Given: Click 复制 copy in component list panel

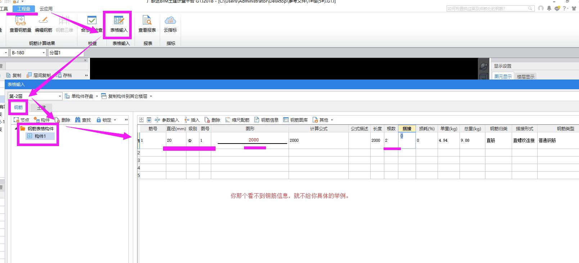Looking at the screenshot, I should click(x=14, y=75).
